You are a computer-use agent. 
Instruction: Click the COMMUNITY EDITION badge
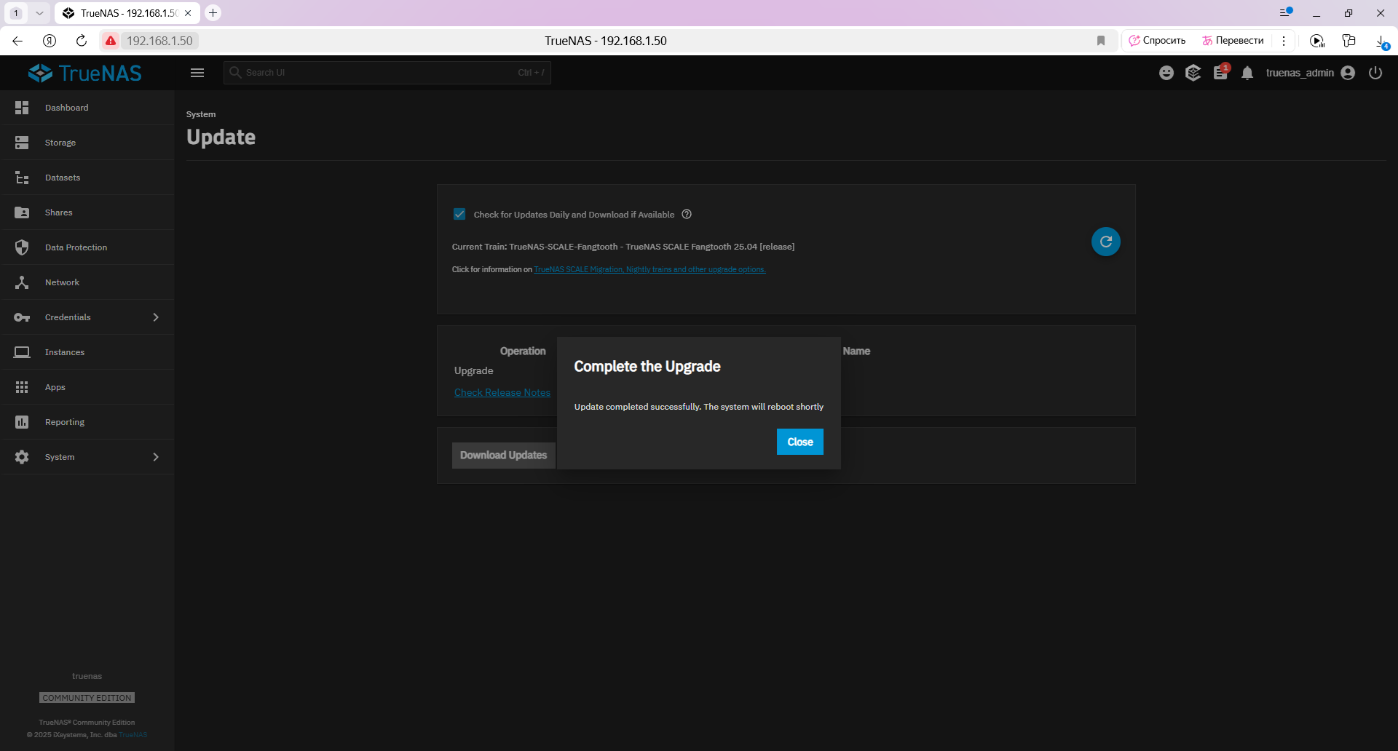click(x=87, y=698)
